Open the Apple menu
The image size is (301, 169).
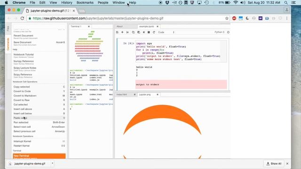[6, 2]
